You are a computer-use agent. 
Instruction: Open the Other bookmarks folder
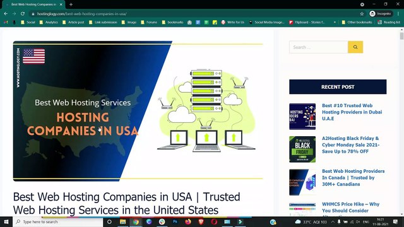coord(357,23)
